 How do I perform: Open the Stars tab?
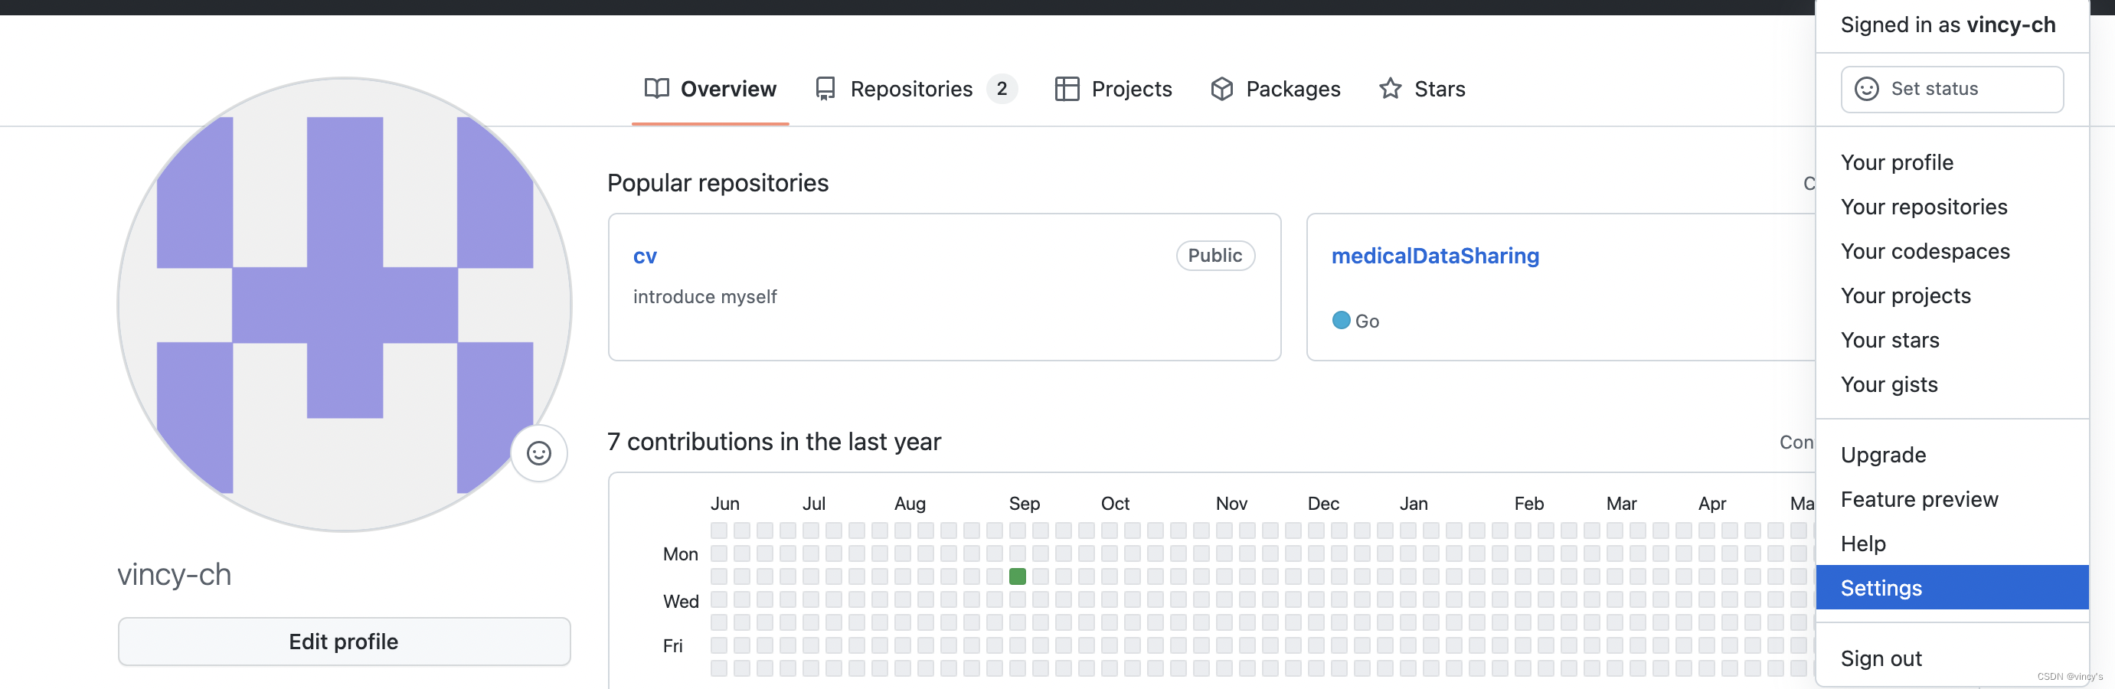pos(1422,89)
